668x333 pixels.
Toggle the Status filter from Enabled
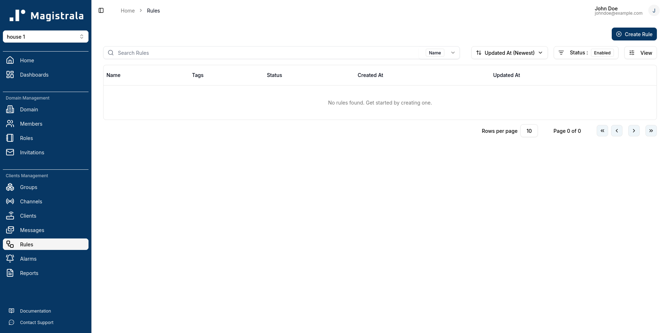(602, 53)
